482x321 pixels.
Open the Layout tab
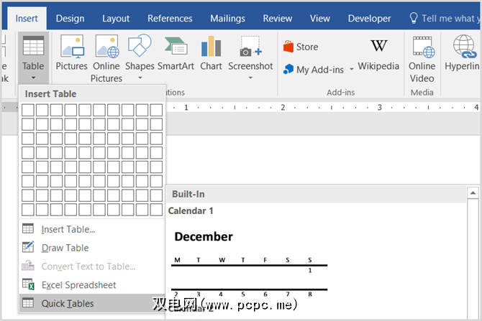tap(116, 19)
